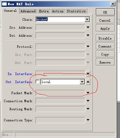Expand the Packet Mark field

(x=88, y=93)
